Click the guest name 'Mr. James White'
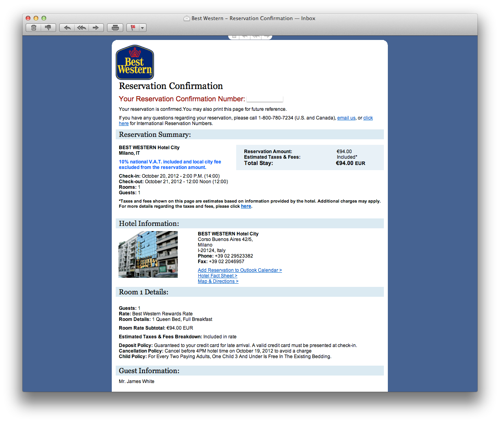Image resolution: width=500 pixels, height=423 pixels. point(137,381)
